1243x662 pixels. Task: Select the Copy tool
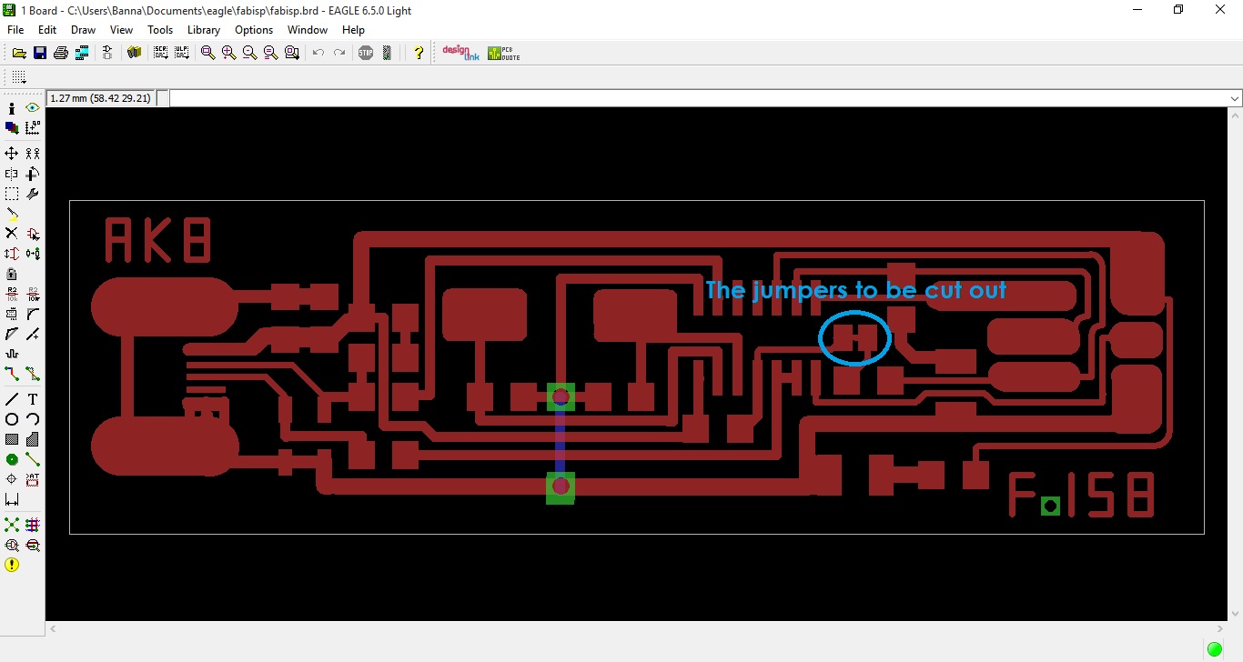pyautogui.click(x=33, y=154)
